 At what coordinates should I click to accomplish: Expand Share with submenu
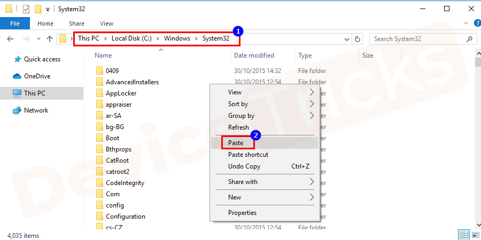pos(265,182)
